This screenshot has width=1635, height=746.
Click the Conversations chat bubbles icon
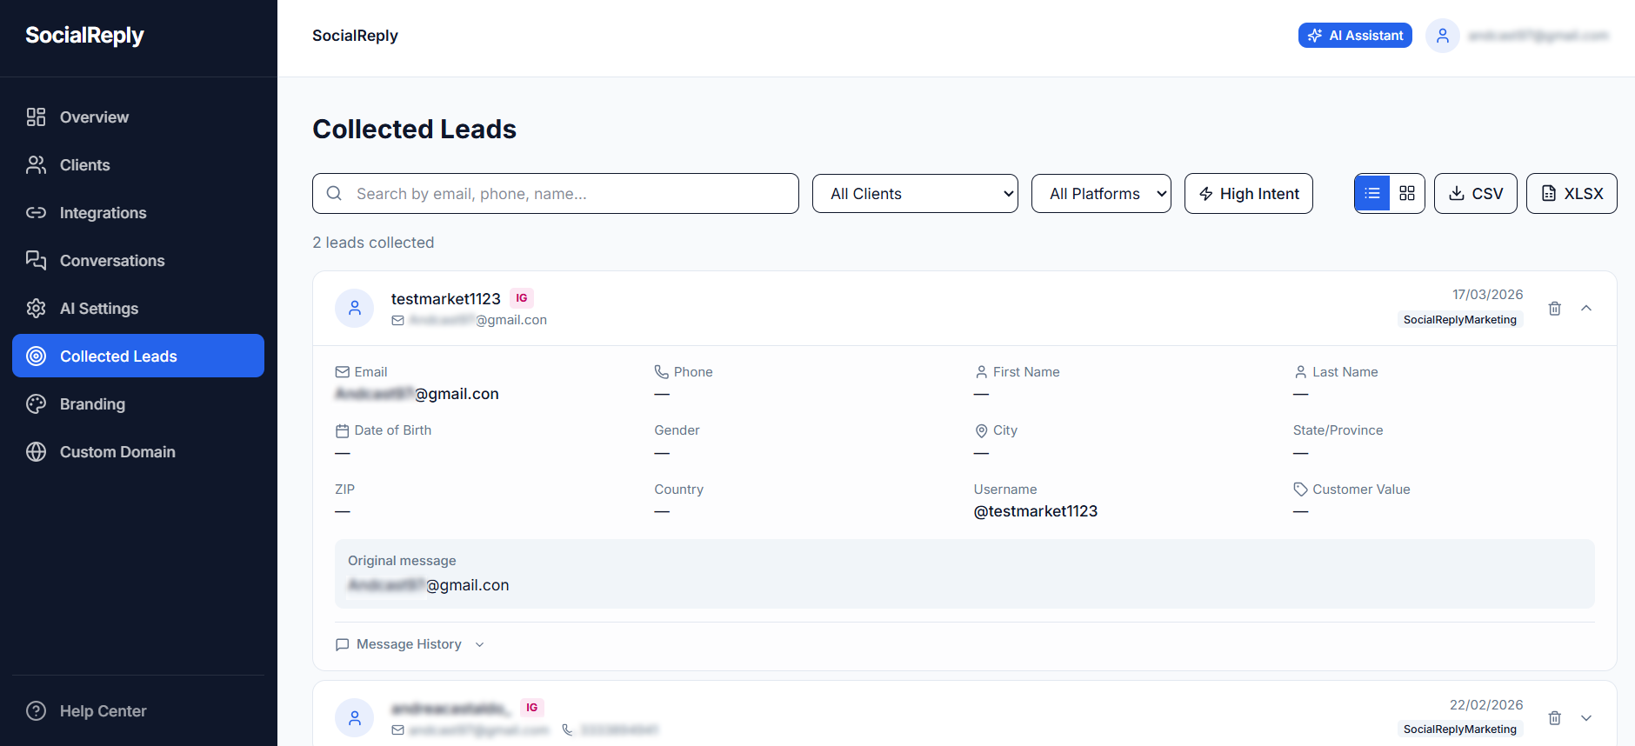click(36, 261)
